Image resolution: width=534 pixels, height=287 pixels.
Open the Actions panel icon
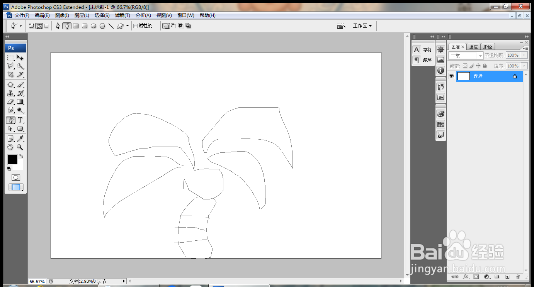440,98
